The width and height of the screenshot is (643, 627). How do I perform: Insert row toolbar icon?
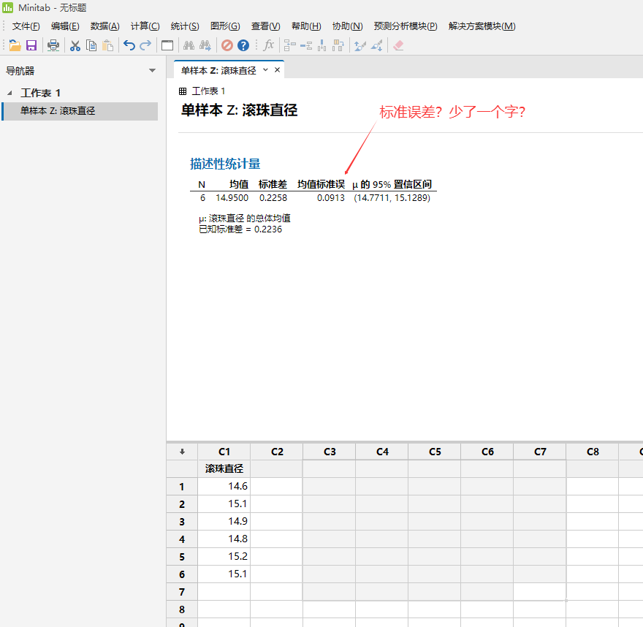point(306,45)
